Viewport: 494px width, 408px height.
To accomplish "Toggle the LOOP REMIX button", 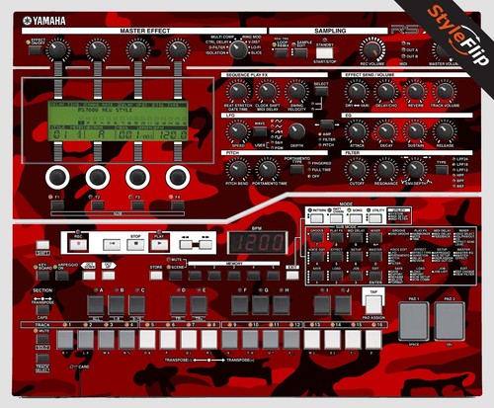I will 282,52.
